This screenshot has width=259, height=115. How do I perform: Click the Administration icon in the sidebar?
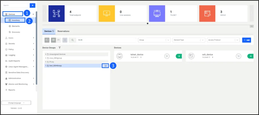6,78
